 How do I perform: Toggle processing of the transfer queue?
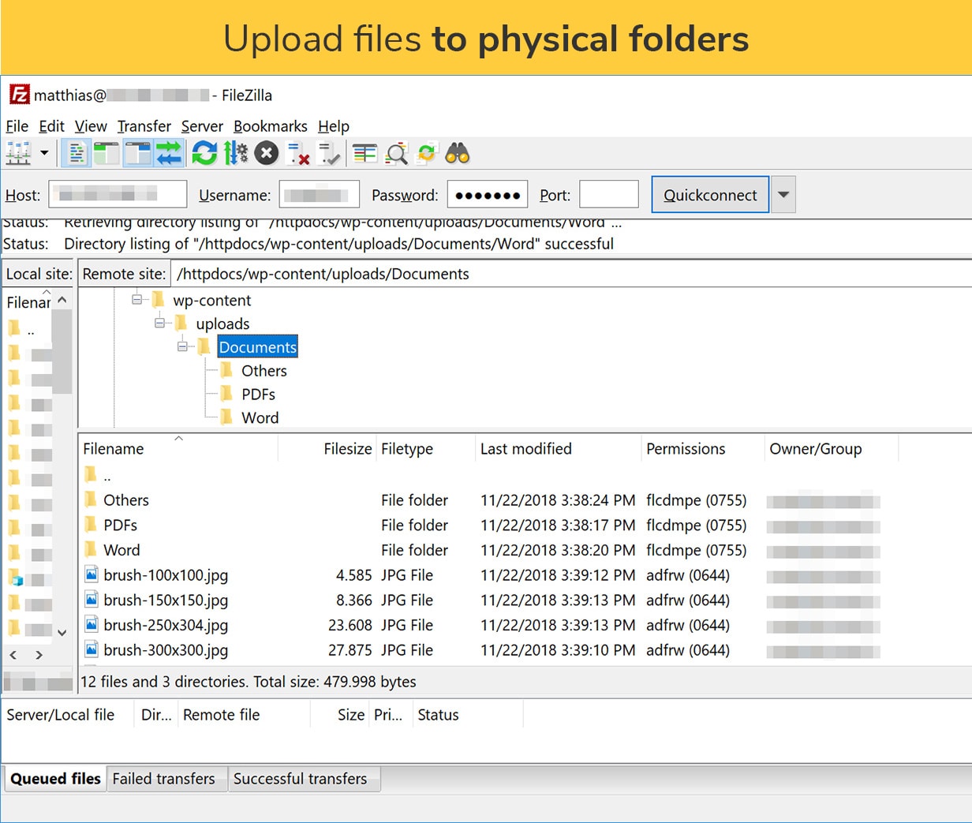tap(235, 153)
